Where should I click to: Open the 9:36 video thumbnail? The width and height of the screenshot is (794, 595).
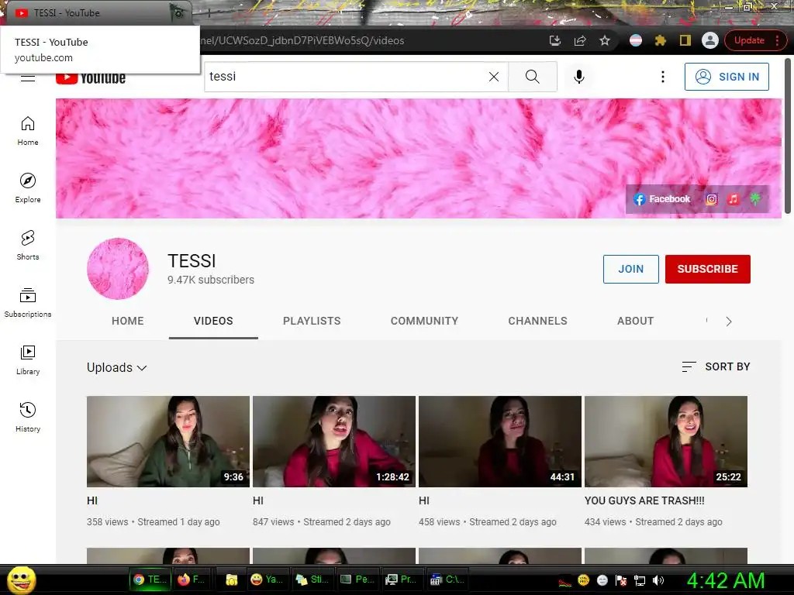168,441
